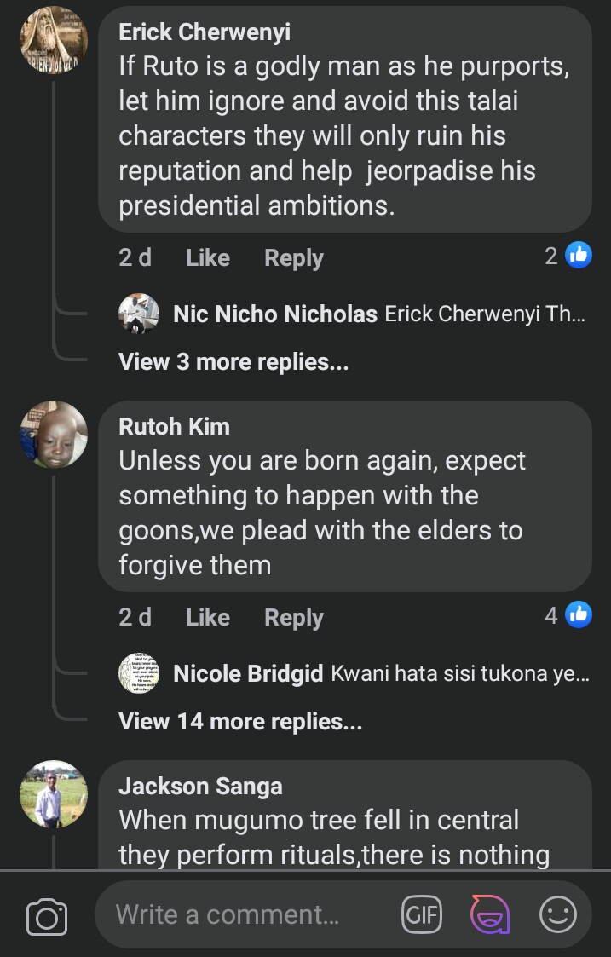The width and height of the screenshot is (611, 957).
Task: Open Rutoh Kim's profile picture
Action: click(54, 435)
